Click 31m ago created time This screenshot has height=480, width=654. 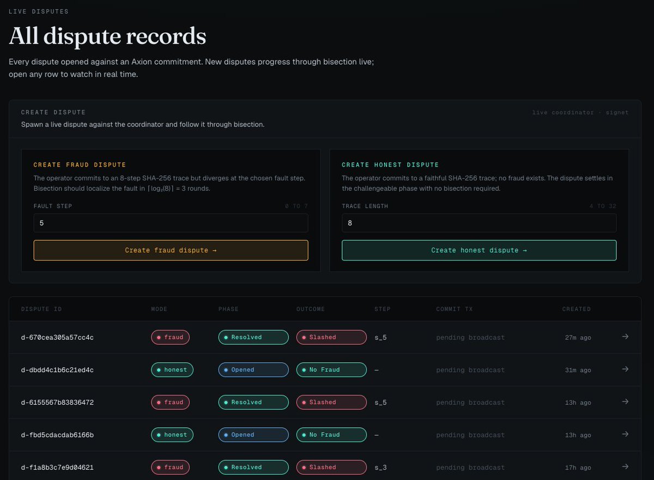pos(578,370)
